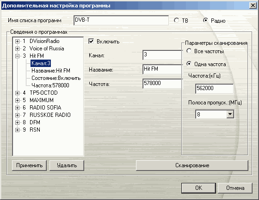Expand the 1 DVisionRadio tree node
The image size is (259, 200).
[x=17, y=41]
